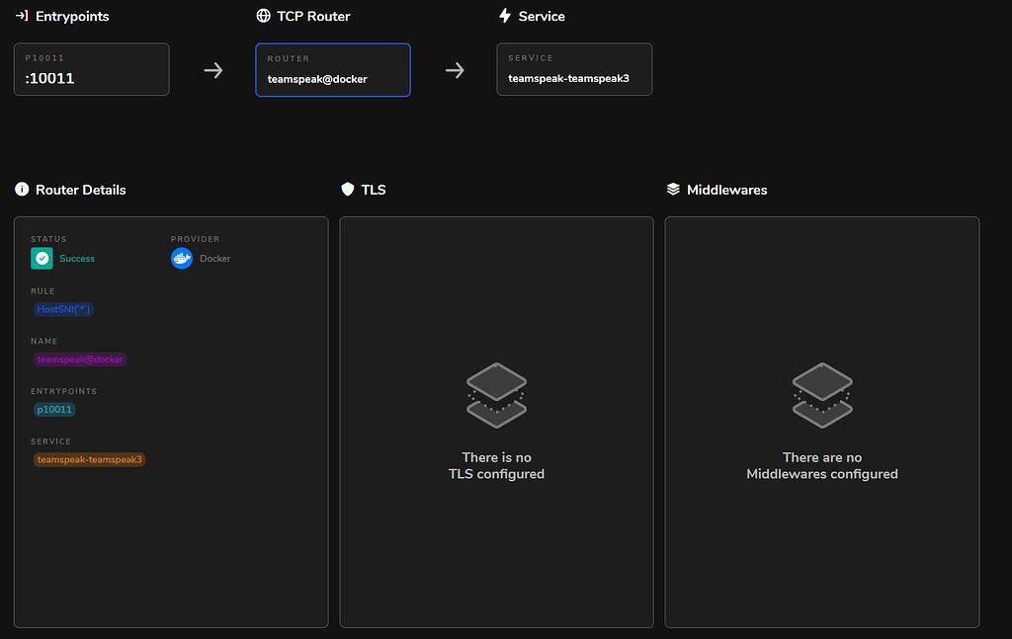Viewport: 1012px width, 639px height.
Task: Click the Docker provider whale icon
Action: [x=181, y=258]
